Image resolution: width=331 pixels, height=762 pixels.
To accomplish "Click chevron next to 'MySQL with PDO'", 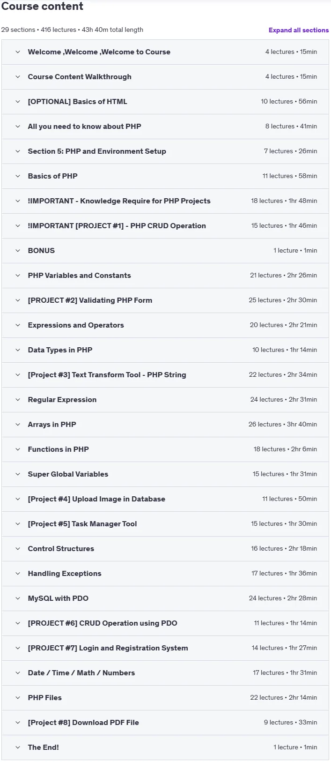I will click(18, 598).
